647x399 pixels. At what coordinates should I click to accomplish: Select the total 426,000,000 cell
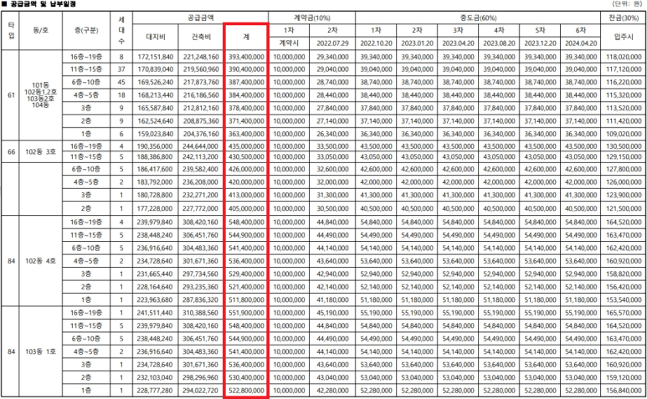pyautogui.click(x=246, y=169)
